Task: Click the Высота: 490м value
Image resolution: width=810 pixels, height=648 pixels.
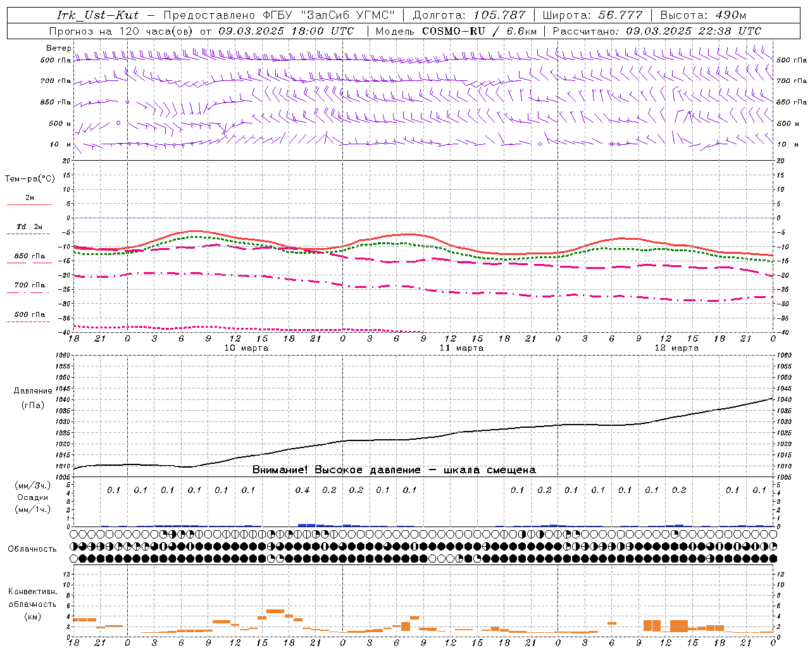Action: [x=703, y=15]
